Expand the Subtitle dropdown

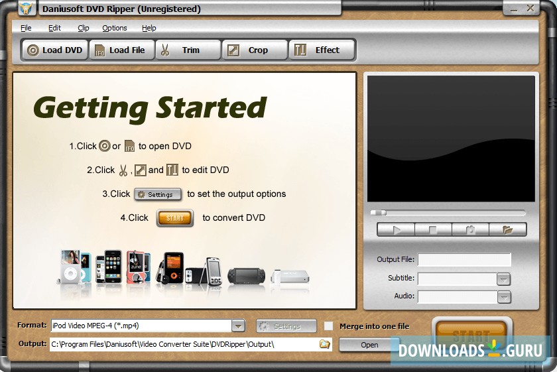(504, 279)
